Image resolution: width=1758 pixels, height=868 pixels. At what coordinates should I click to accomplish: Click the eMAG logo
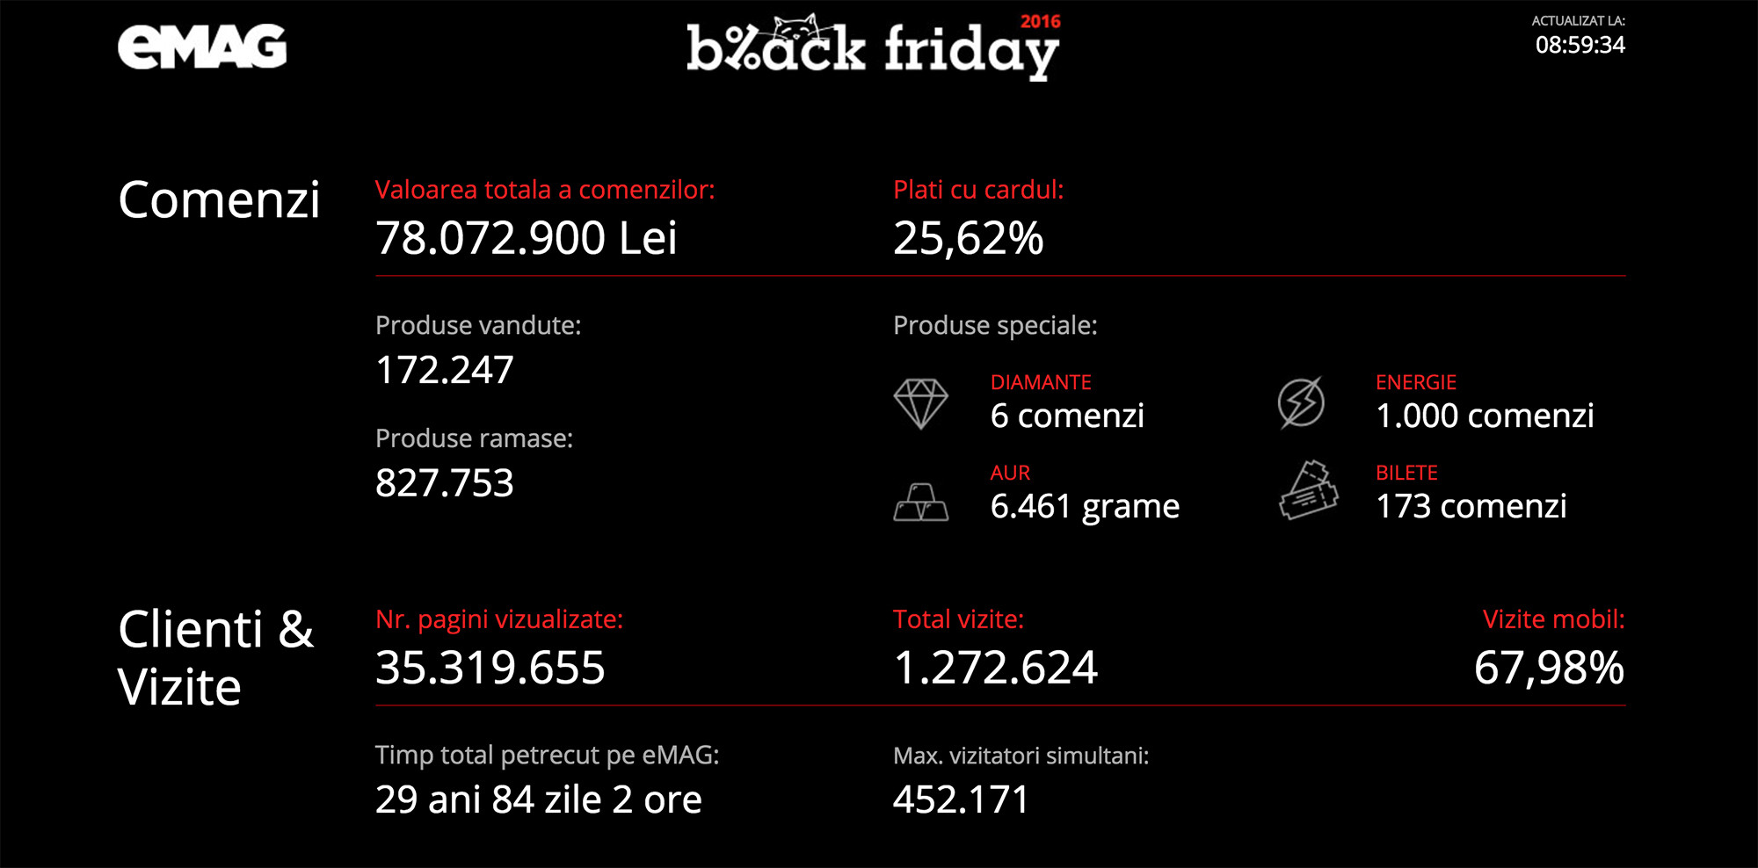[x=202, y=47]
